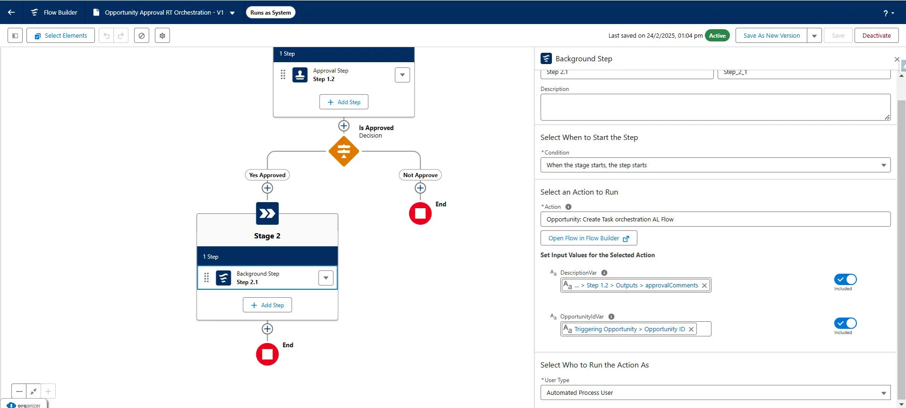Click the Step_2_1 API name field
This screenshot has height=408, width=906.
pos(804,73)
